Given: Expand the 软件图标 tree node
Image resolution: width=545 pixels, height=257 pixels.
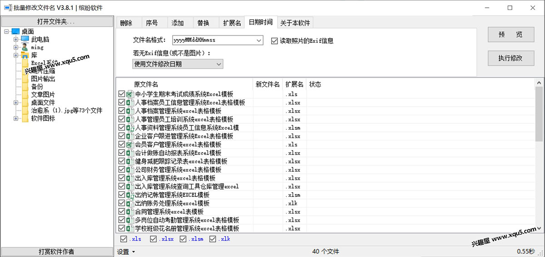Looking at the screenshot, I should [x=16, y=118].
